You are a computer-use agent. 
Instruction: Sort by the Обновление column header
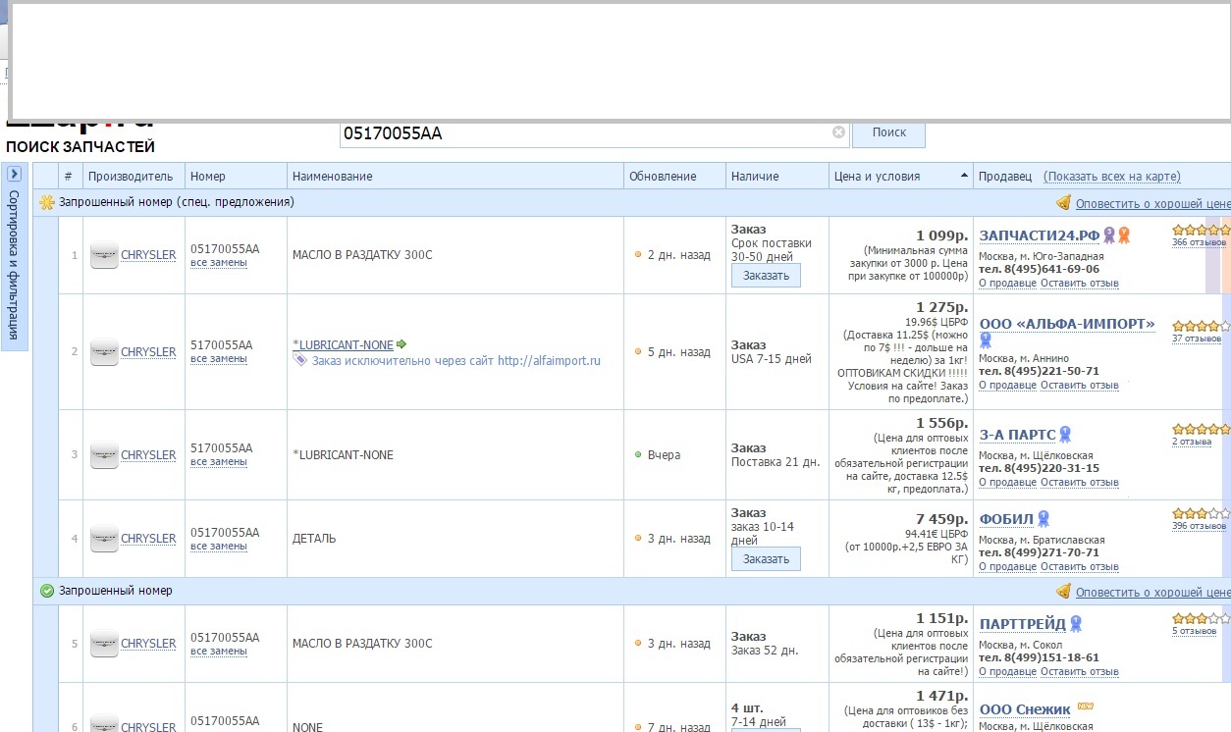pyautogui.click(x=663, y=177)
